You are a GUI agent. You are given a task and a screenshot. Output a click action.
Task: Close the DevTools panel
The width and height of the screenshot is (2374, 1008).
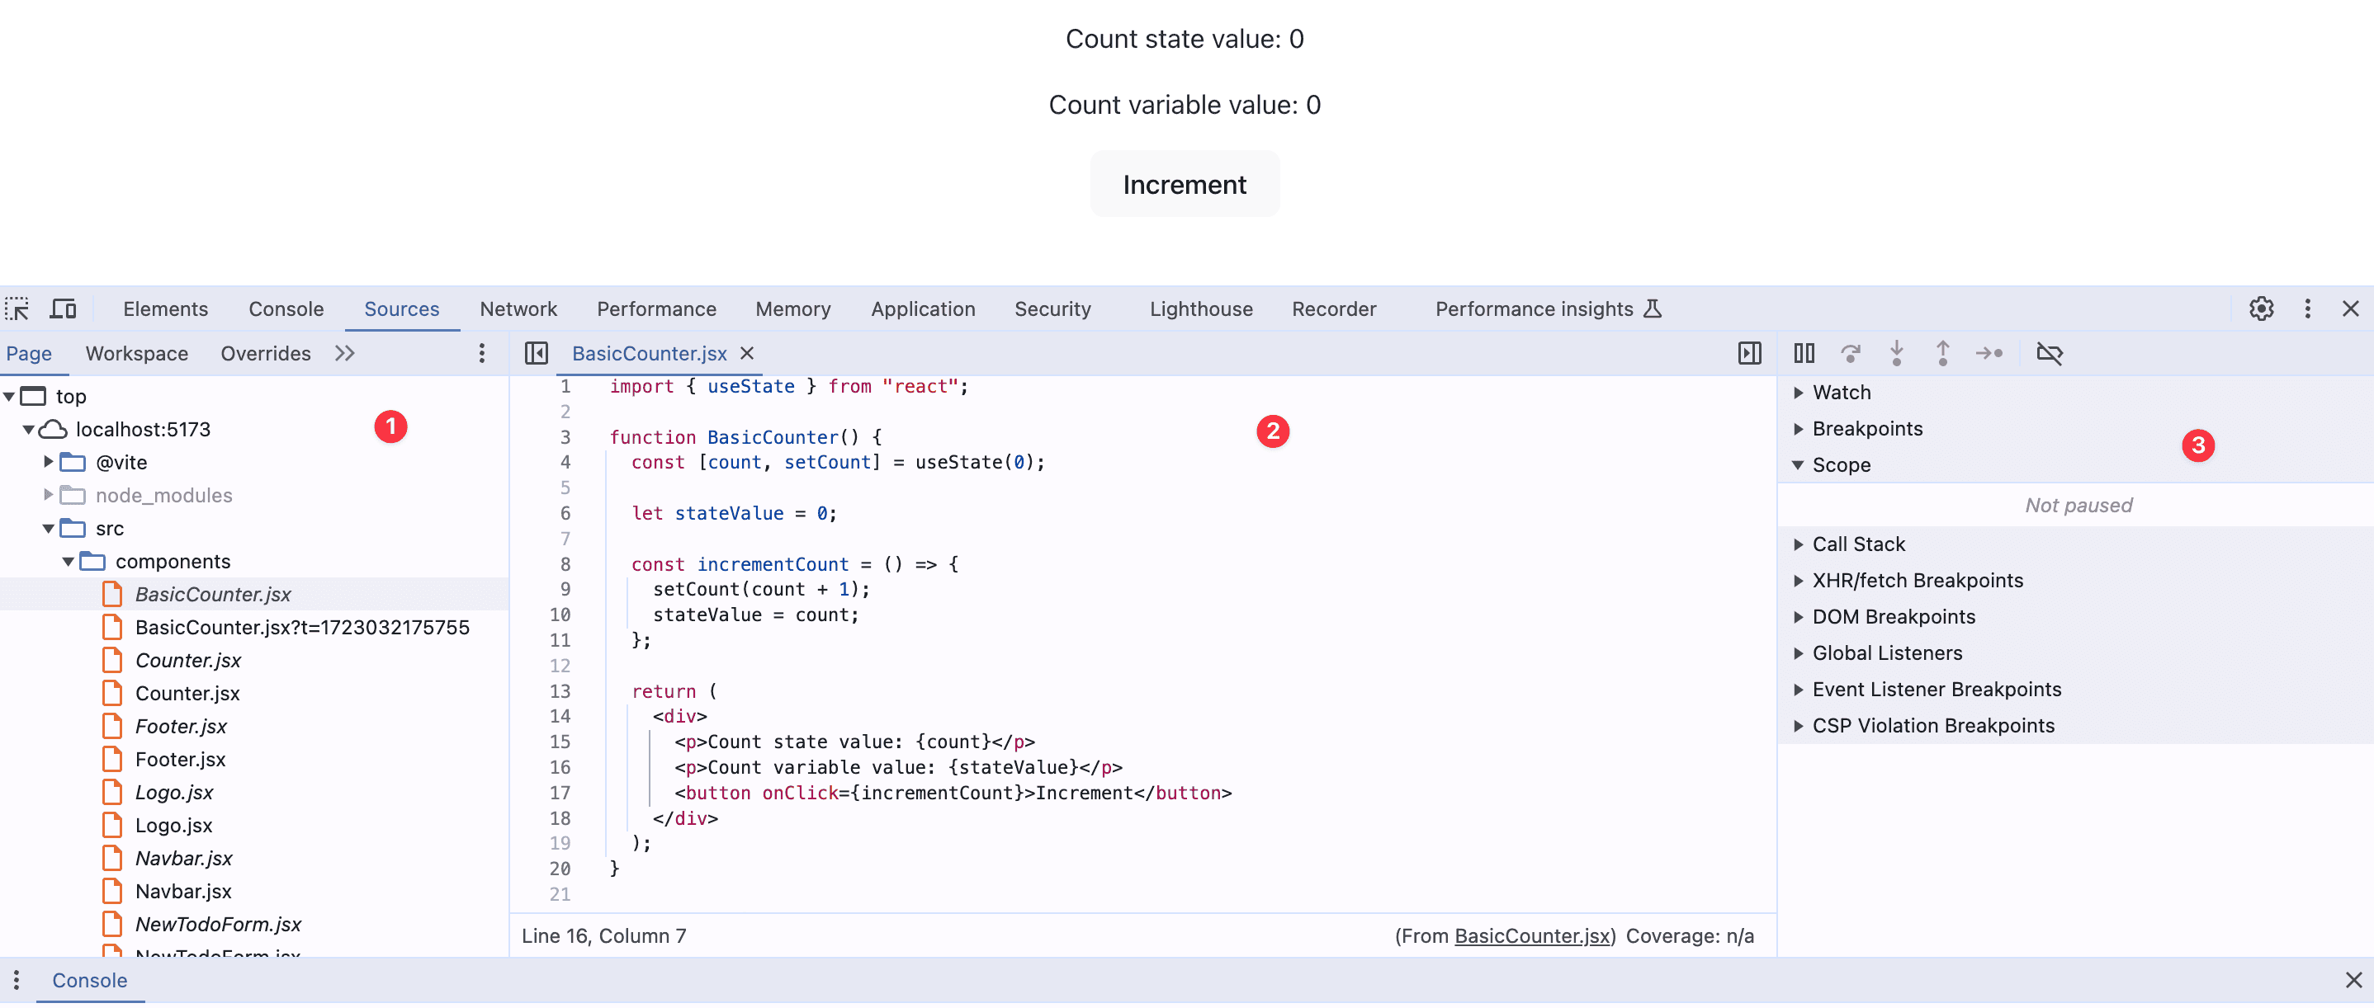click(2350, 309)
